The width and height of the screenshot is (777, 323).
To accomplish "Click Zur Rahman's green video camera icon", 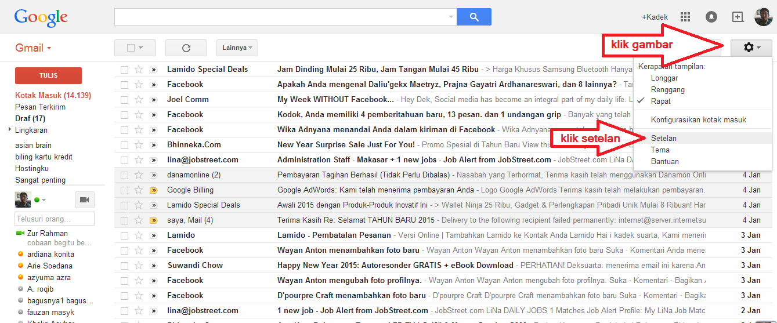I will 20,233.
